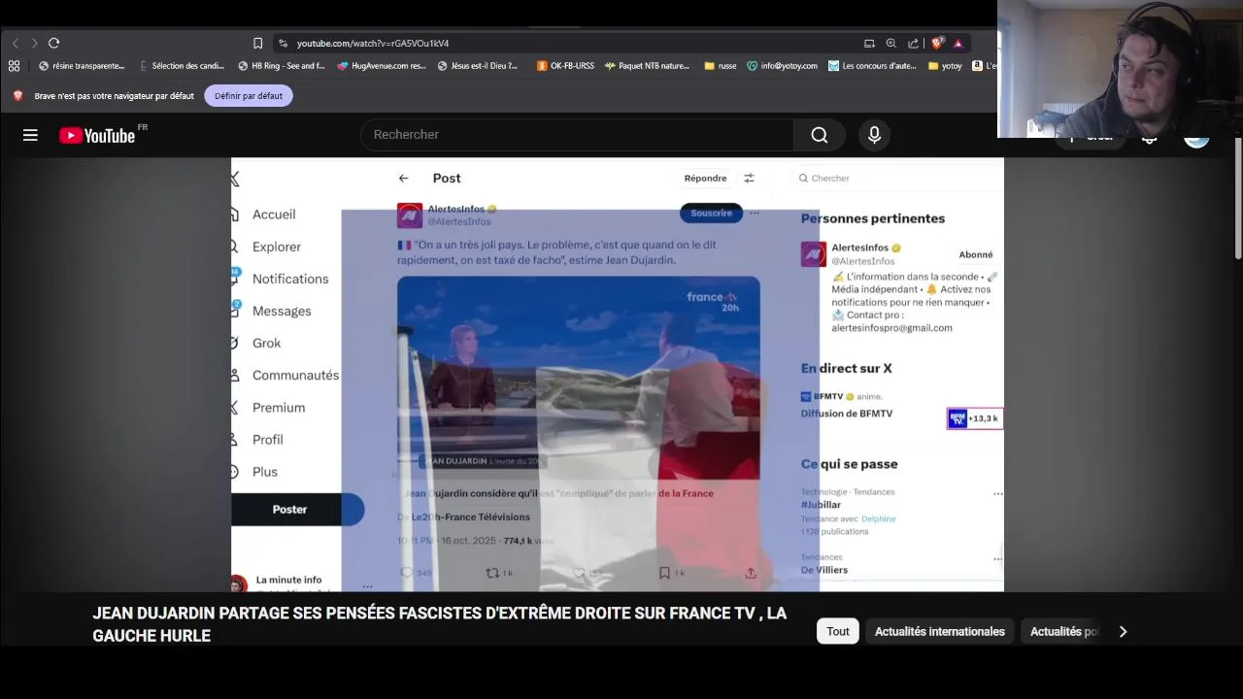Click the France TV video in the tweet
1243x699 pixels.
579,378
